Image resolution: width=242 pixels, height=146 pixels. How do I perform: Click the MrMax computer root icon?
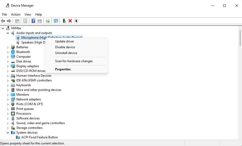click(x=8, y=28)
